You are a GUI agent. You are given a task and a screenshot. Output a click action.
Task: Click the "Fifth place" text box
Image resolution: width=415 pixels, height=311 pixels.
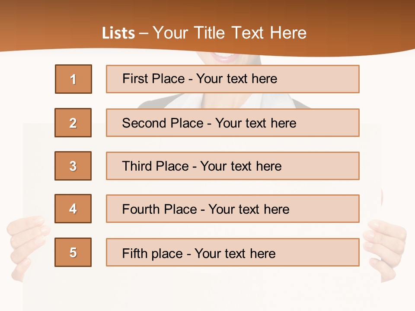233,252
